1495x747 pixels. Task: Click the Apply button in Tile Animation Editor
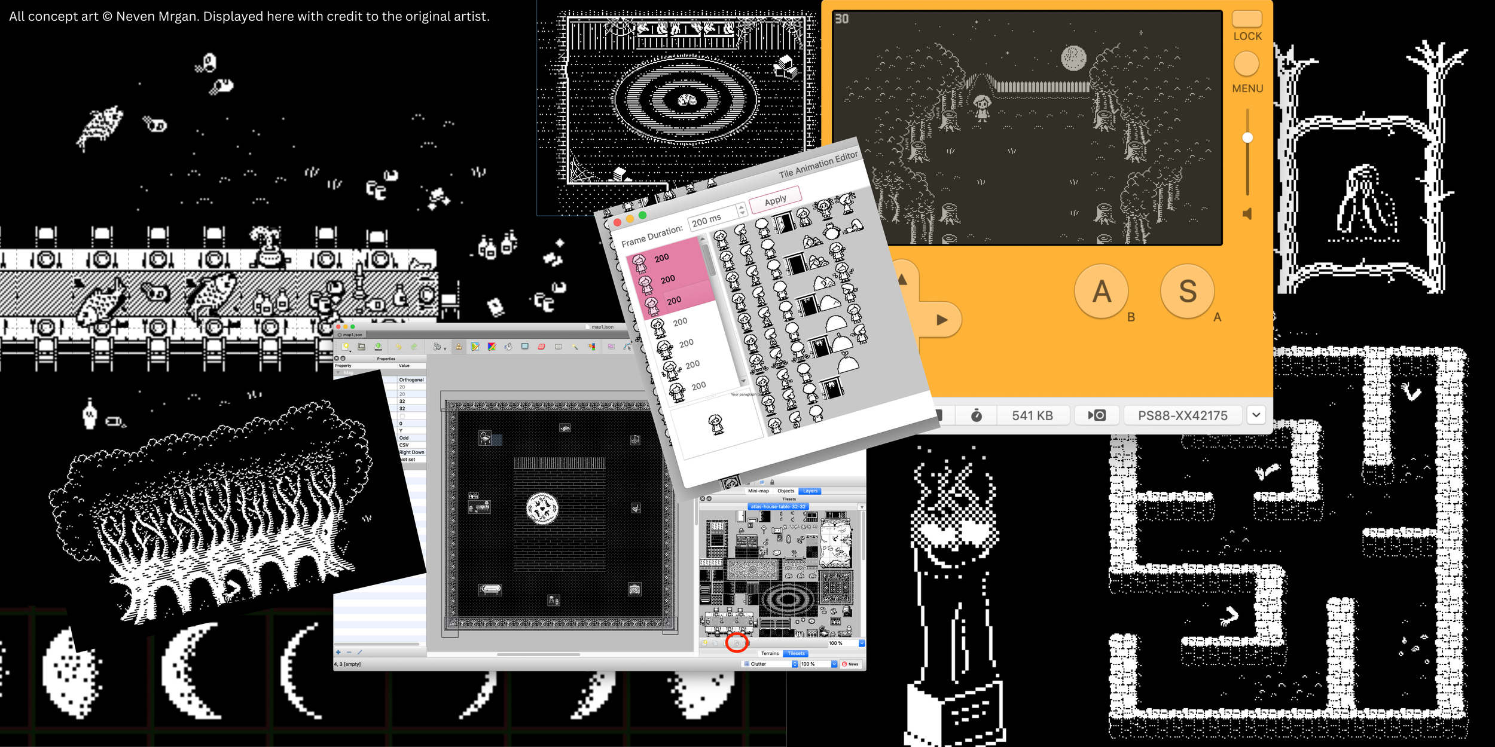(775, 200)
